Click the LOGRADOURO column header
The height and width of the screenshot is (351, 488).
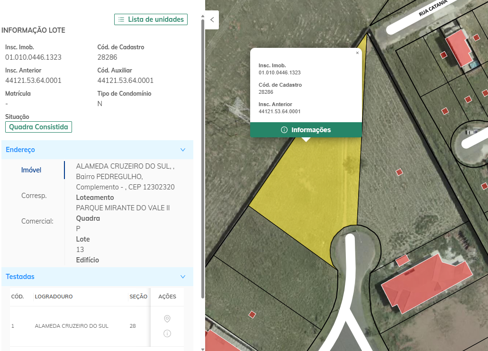click(x=54, y=297)
